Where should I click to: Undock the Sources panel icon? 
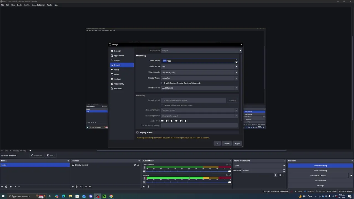click(x=139, y=161)
